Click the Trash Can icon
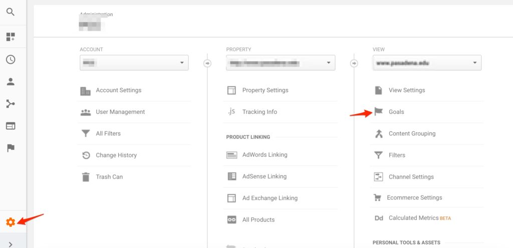Viewport: 513px width, 248px height. coord(86,177)
